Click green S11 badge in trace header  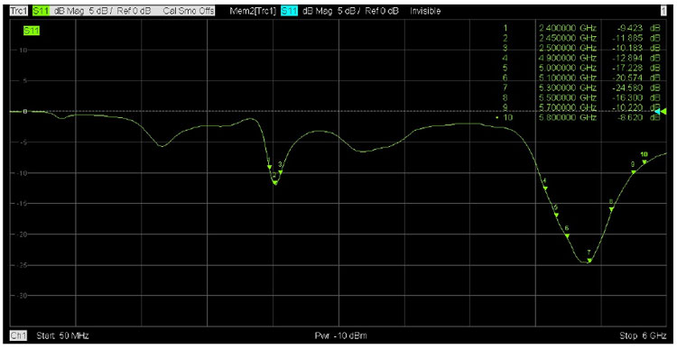tap(41, 11)
